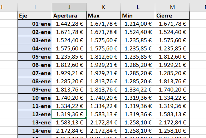This screenshot has width=206, height=138.
Task: Click Max value 1.334,22 € for 11-ene
Action: point(103,106)
